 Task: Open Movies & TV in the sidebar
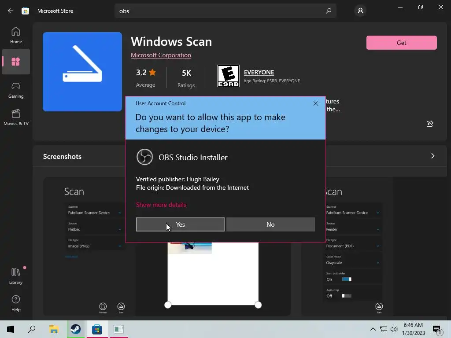pyautogui.click(x=16, y=117)
